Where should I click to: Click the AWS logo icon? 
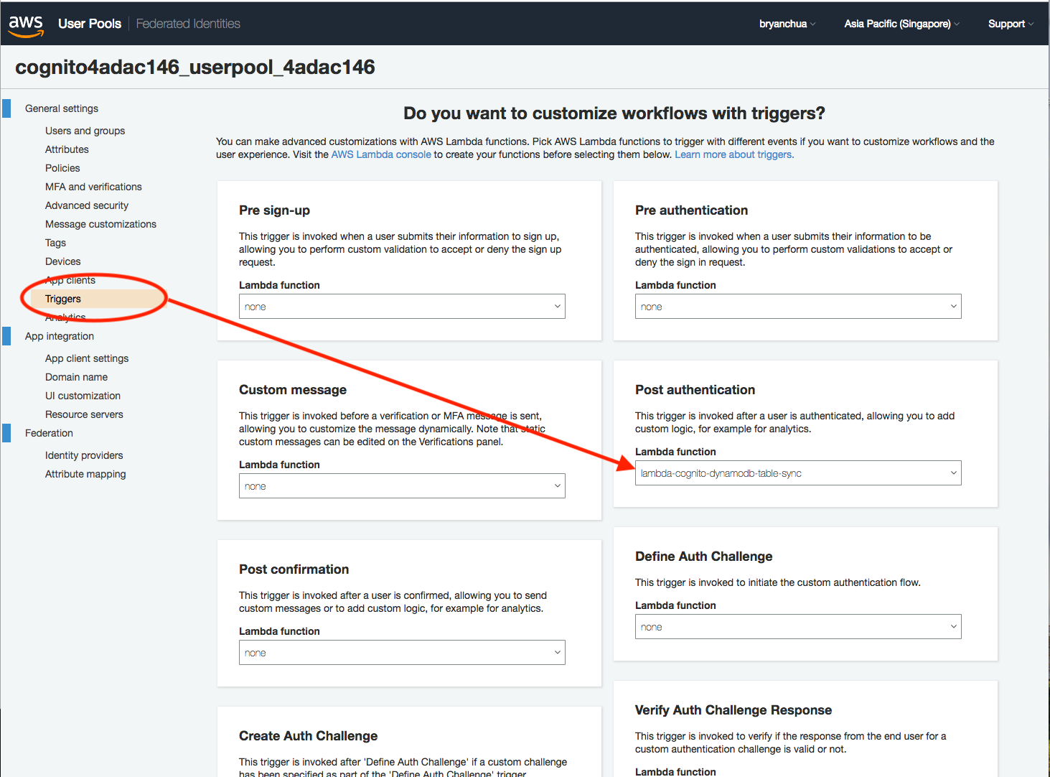pyautogui.click(x=26, y=25)
